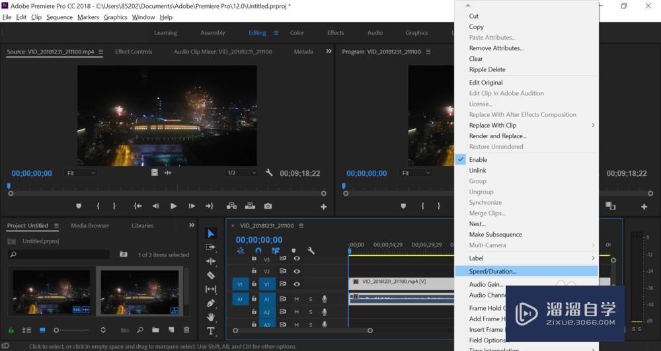Click Mark In in Source monitor

pyautogui.click(x=98, y=206)
